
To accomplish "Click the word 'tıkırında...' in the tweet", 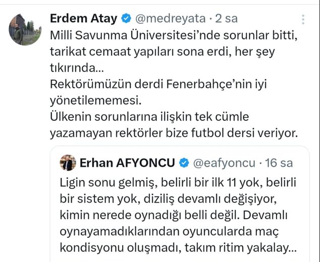I will 77,68.
